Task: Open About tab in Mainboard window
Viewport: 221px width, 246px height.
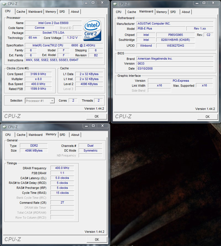Action: coord(186,12)
